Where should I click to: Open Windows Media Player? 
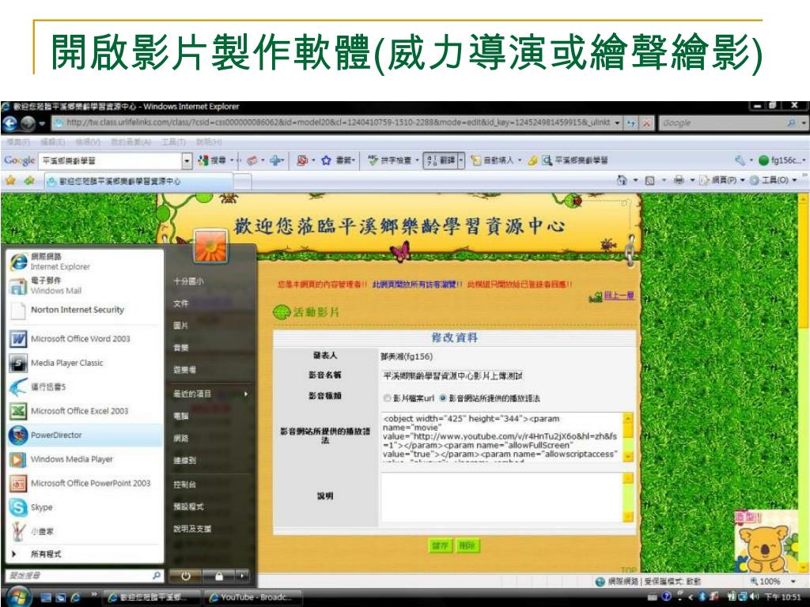click(85, 459)
